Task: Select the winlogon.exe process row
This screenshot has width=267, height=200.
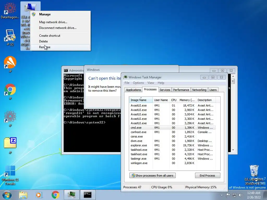Action: pyautogui.click(x=172, y=163)
